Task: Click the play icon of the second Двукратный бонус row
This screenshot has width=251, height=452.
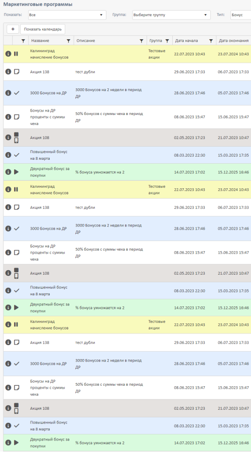Action: pos(16,307)
